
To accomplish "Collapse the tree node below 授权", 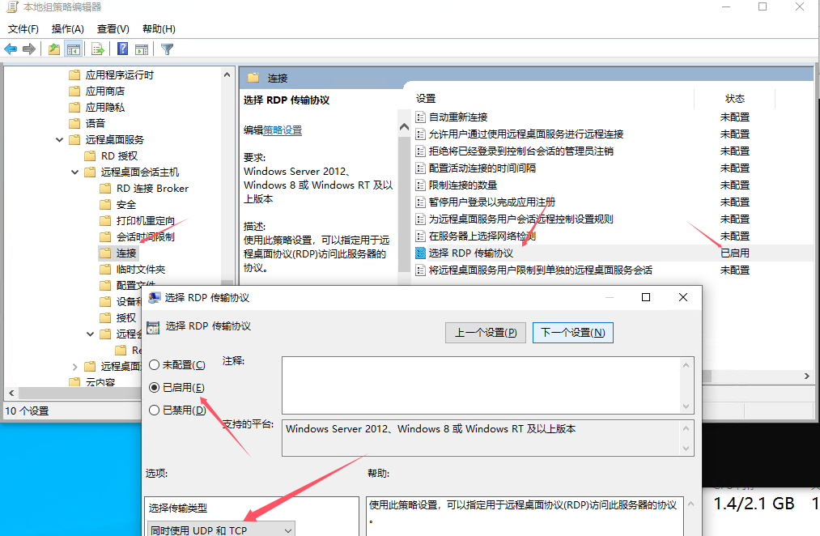I will click(90, 334).
